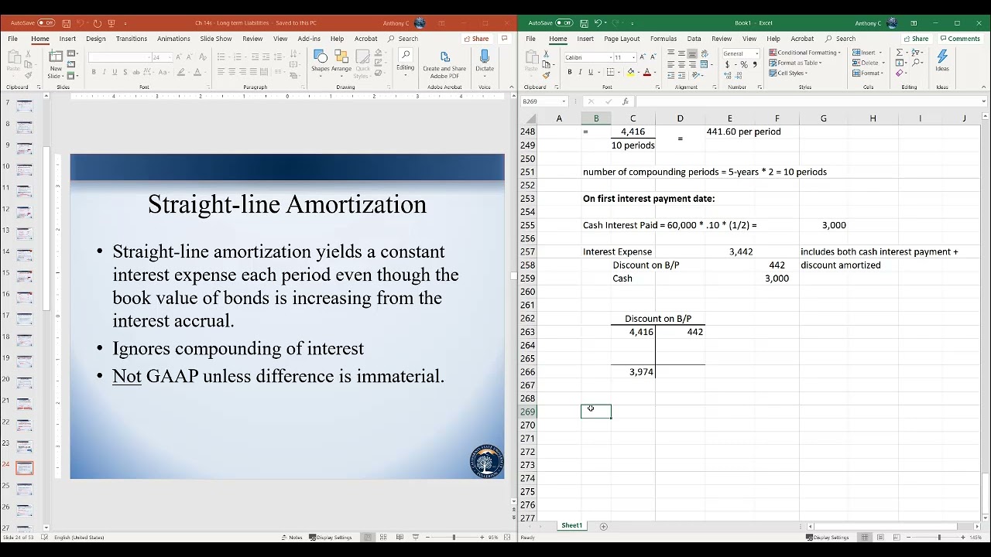Expand Name Box dropdown showing B269
The height and width of the screenshot is (557, 991).
pos(564,101)
